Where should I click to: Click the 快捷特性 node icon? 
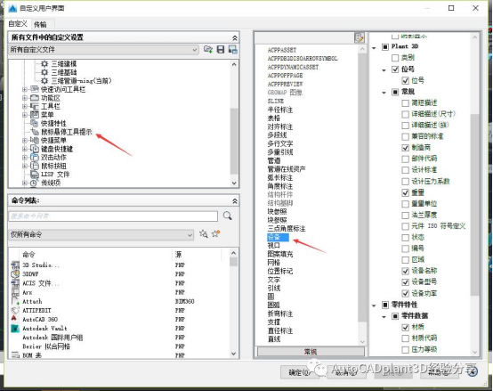click(35, 123)
